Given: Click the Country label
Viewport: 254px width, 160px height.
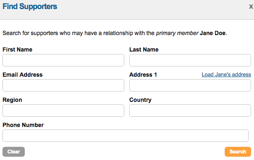Looking at the screenshot, I should tap(140, 100).
